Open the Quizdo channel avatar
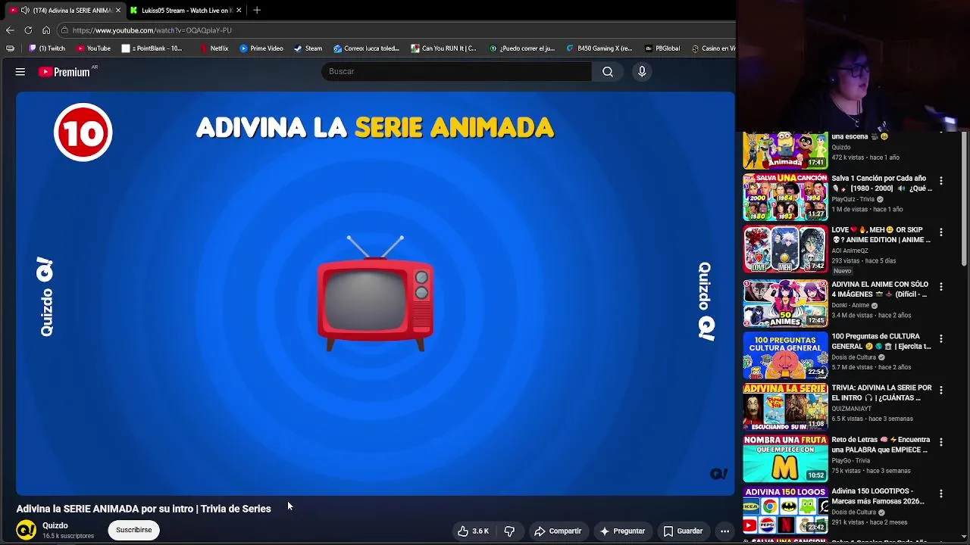The image size is (970, 545). 27,530
